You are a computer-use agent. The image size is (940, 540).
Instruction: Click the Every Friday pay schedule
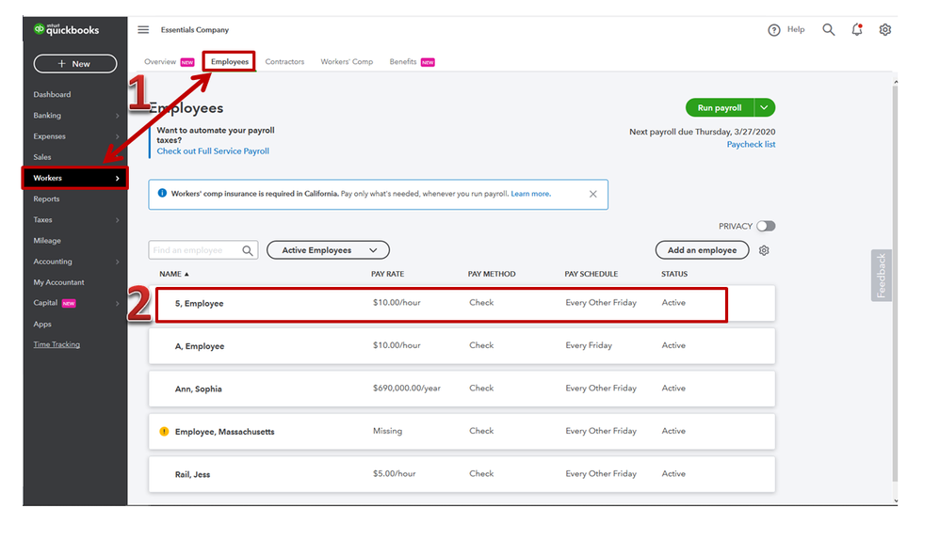click(x=589, y=345)
